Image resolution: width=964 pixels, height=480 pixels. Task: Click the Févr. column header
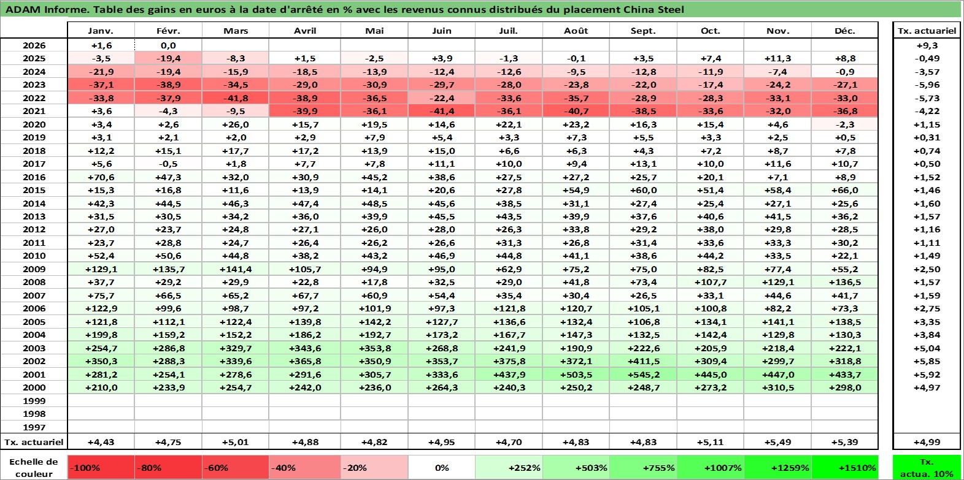tap(168, 31)
